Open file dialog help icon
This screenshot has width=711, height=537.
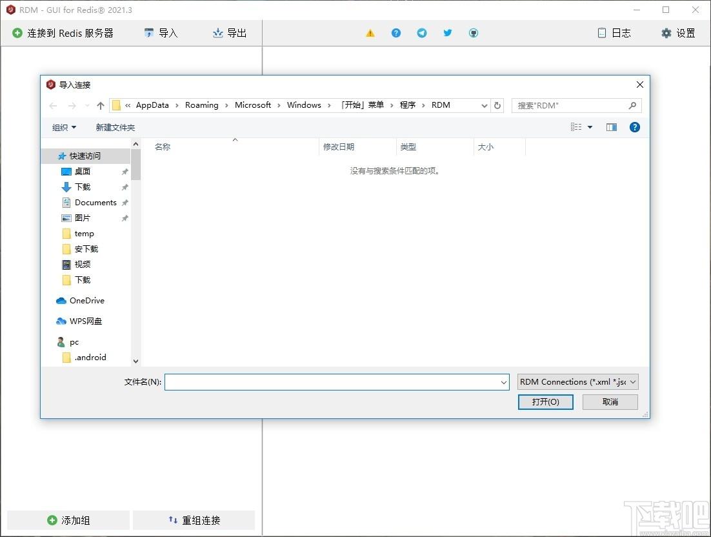click(x=635, y=127)
